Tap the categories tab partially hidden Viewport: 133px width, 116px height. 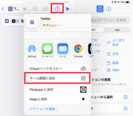click(97, 30)
